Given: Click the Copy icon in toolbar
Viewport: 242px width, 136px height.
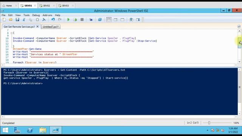Looking at the screenshot, I should coord(31,20).
